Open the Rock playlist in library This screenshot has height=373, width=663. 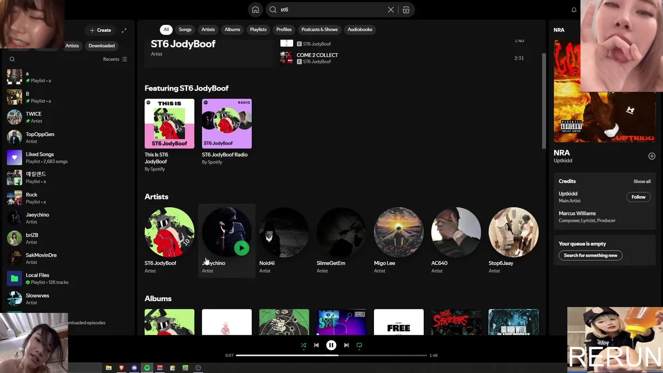point(67,198)
